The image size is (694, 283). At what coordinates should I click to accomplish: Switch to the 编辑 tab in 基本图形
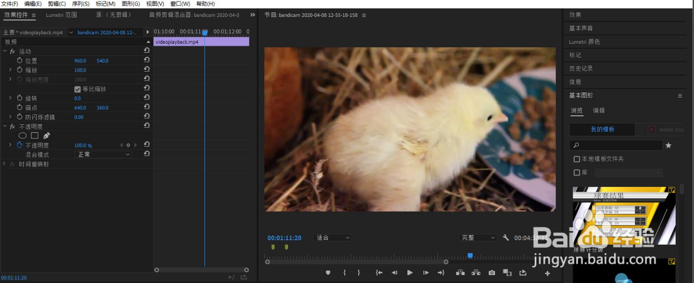click(599, 110)
